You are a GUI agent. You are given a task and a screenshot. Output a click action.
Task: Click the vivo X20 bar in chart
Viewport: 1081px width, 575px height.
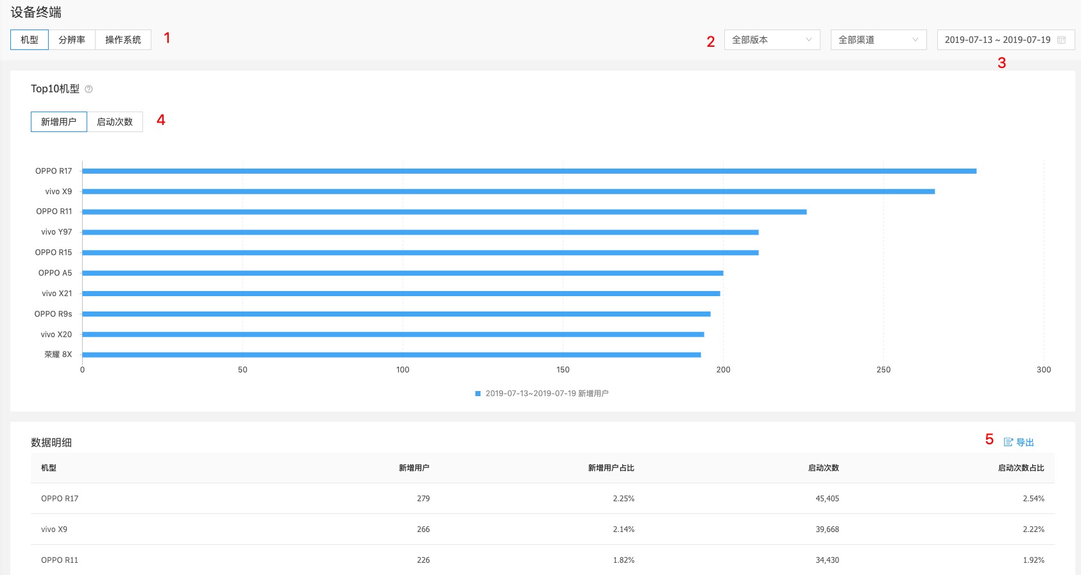(x=393, y=335)
